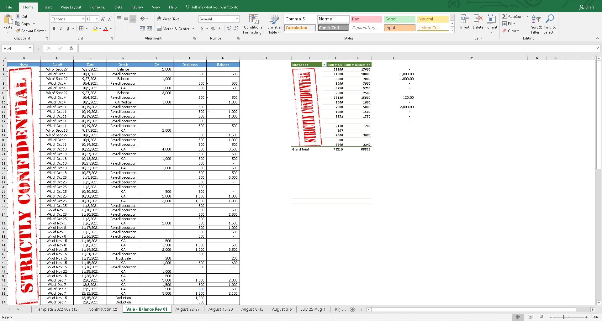Toggle Underline formatting
The height and width of the screenshot is (321, 602).
68,29
